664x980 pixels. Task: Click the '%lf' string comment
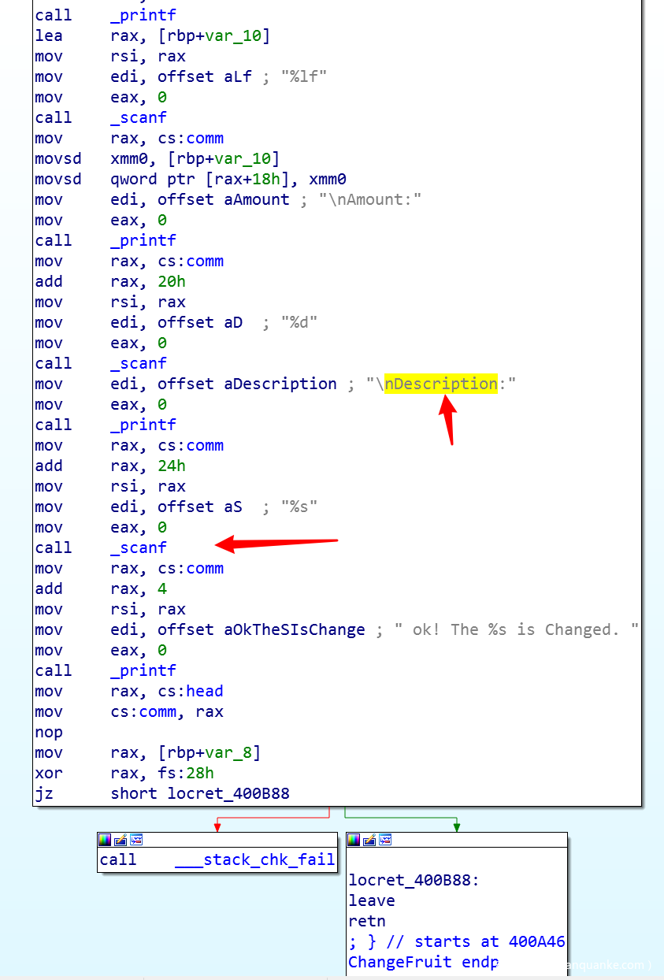click(304, 76)
